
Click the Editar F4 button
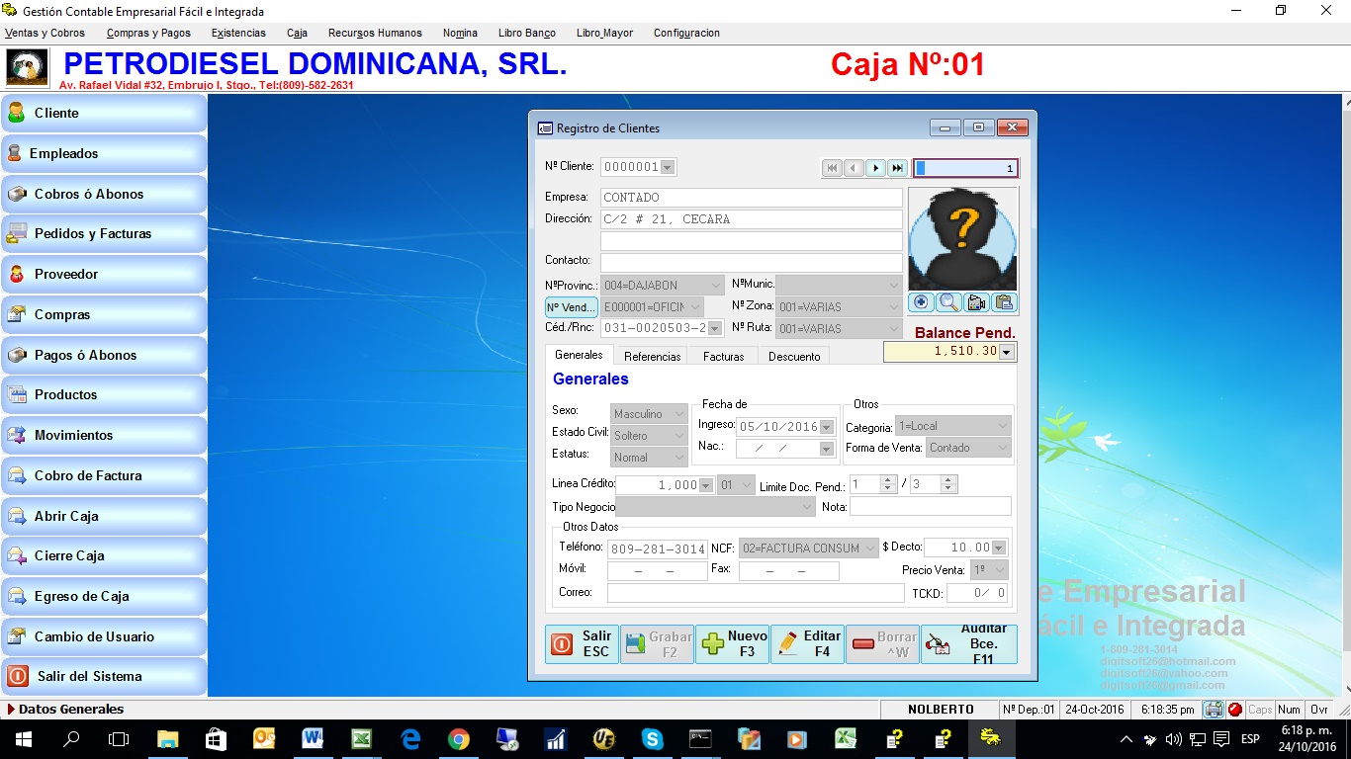coord(807,643)
